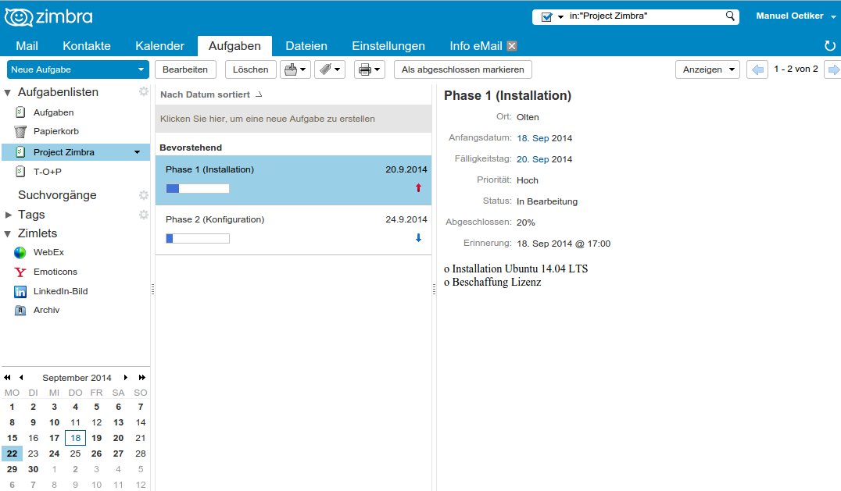Close the Info eMail tab
Image resolution: width=841 pixels, height=491 pixels.
coord(512,46)
